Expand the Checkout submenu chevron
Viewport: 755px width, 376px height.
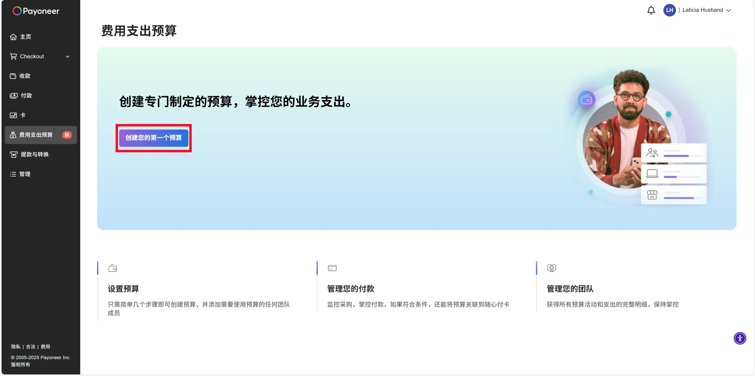(x=68, y=57)
